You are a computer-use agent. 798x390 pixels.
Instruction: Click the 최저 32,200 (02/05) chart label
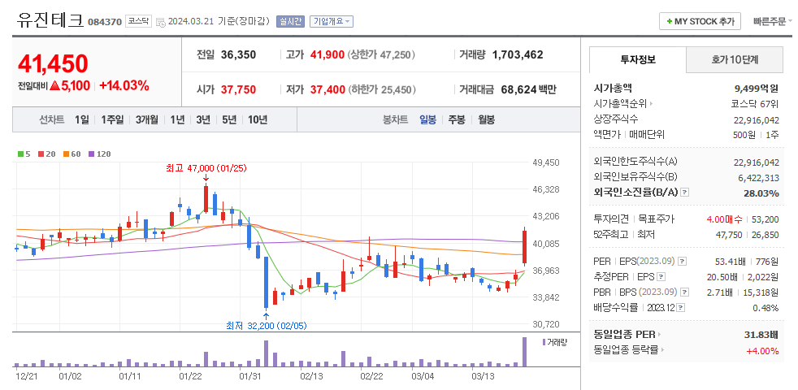click(x=267, y=326)
